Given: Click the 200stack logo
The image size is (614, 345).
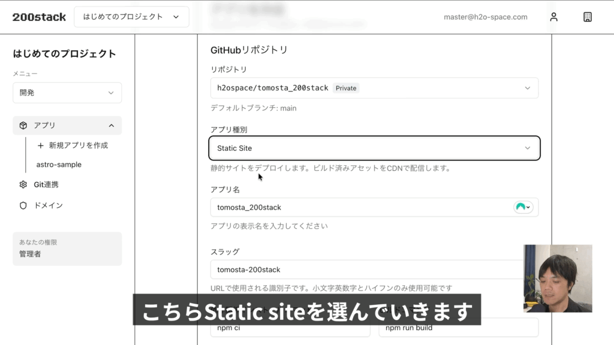Looking at the screenshot, I should pos(39,17).
